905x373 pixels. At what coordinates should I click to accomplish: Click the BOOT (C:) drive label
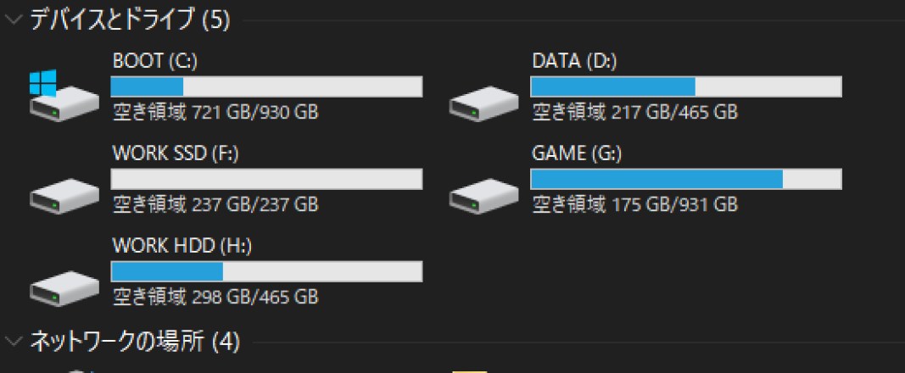(x=155, y=62)
